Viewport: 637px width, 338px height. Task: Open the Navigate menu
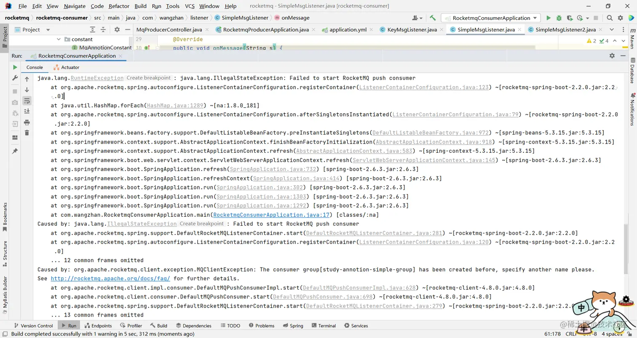tap(75, 6)
